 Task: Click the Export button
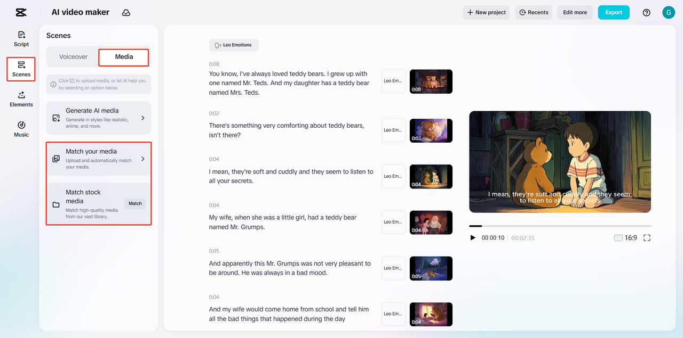pyautogui.click(x=613, y=12)
